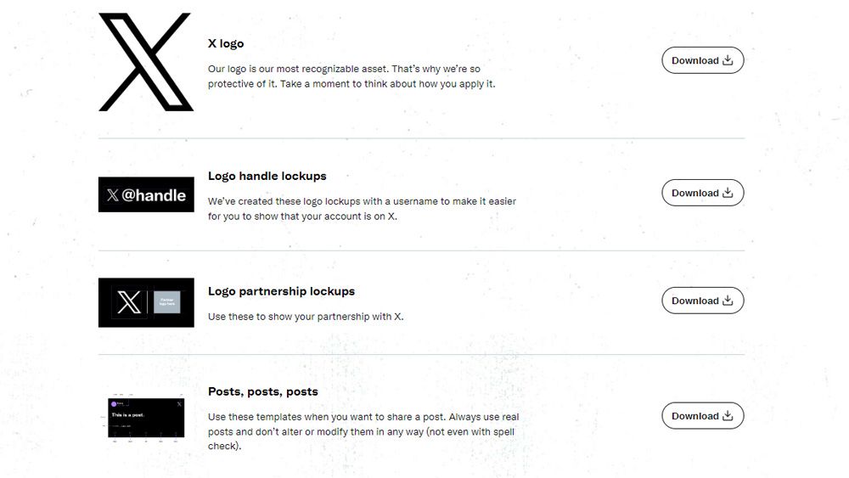
Task: Click the "Logo handle lockups" heading
Action: 267,176
